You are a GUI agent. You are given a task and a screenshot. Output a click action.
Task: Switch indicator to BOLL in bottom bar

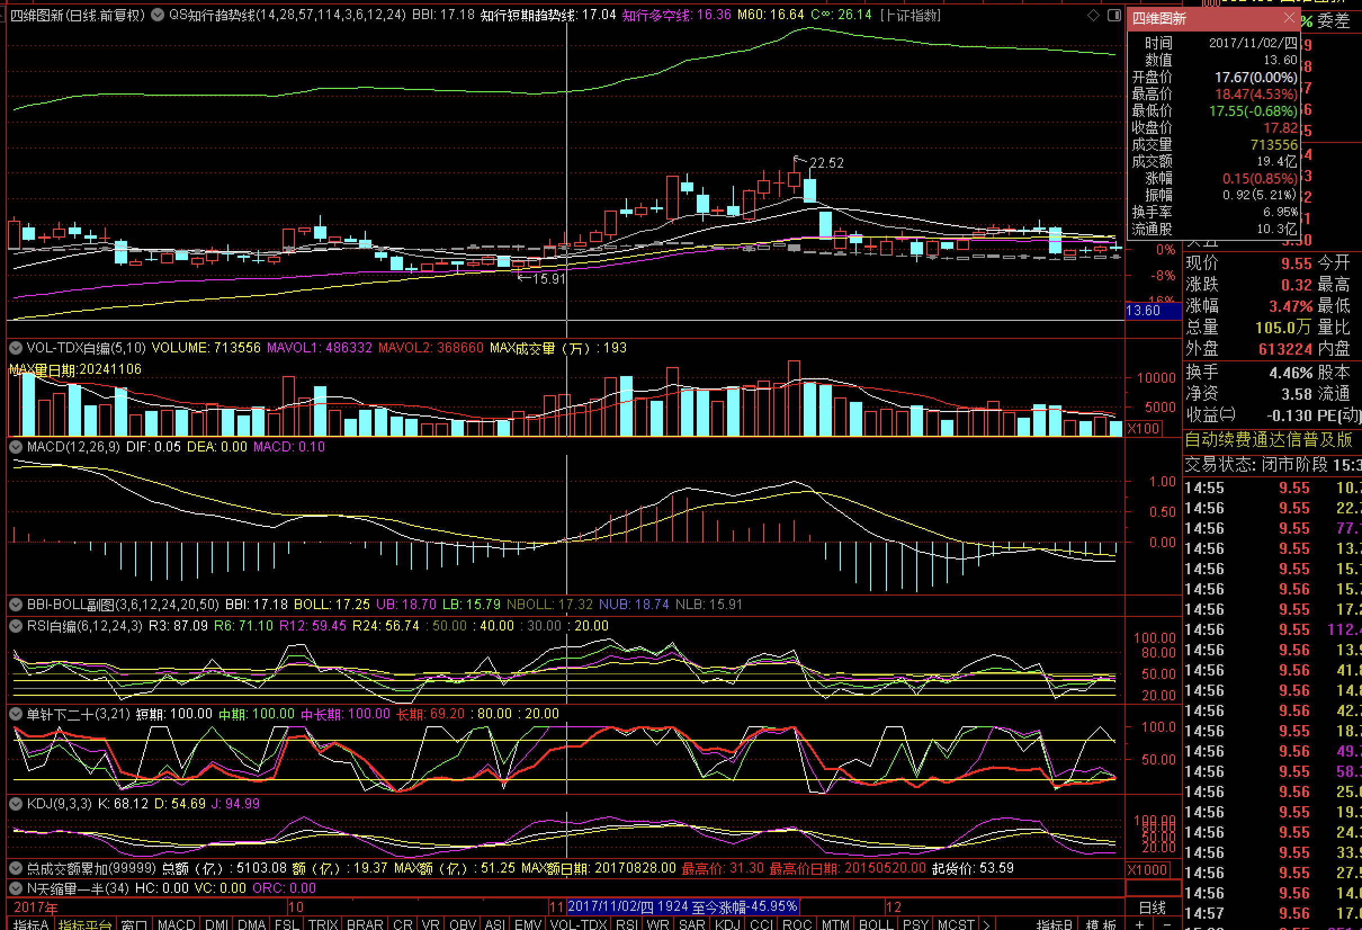pos(875,925)
